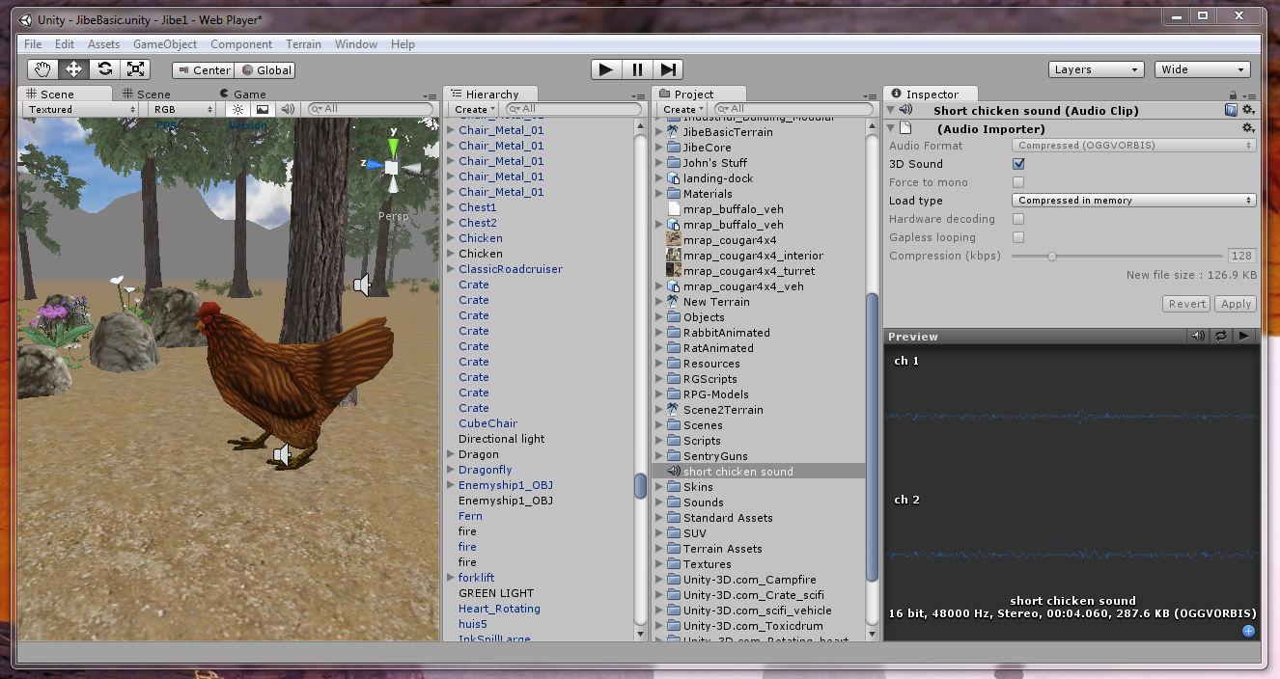This screenshot has height=679, width=1280.
Task: Toggle scene lighting sun icon
Action: 239,110
